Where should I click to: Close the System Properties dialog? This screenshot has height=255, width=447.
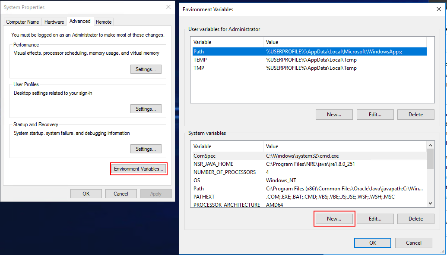[168, 7]
